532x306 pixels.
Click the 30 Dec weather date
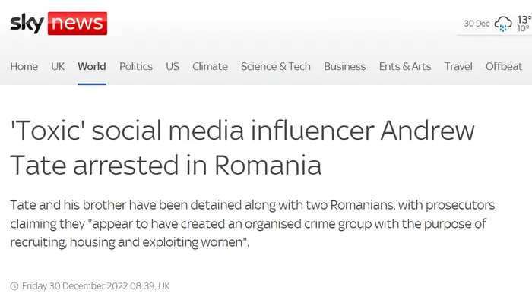(477, 24)
